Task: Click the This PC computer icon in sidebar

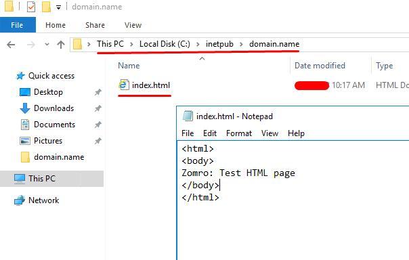Action: [x=20, y=179]
